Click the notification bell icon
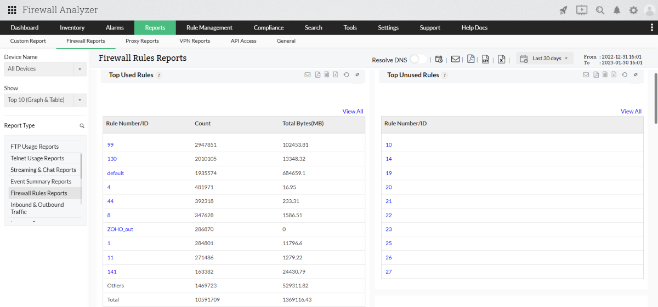The height and width of the screenshot is (307, 658). coord(617,10)
